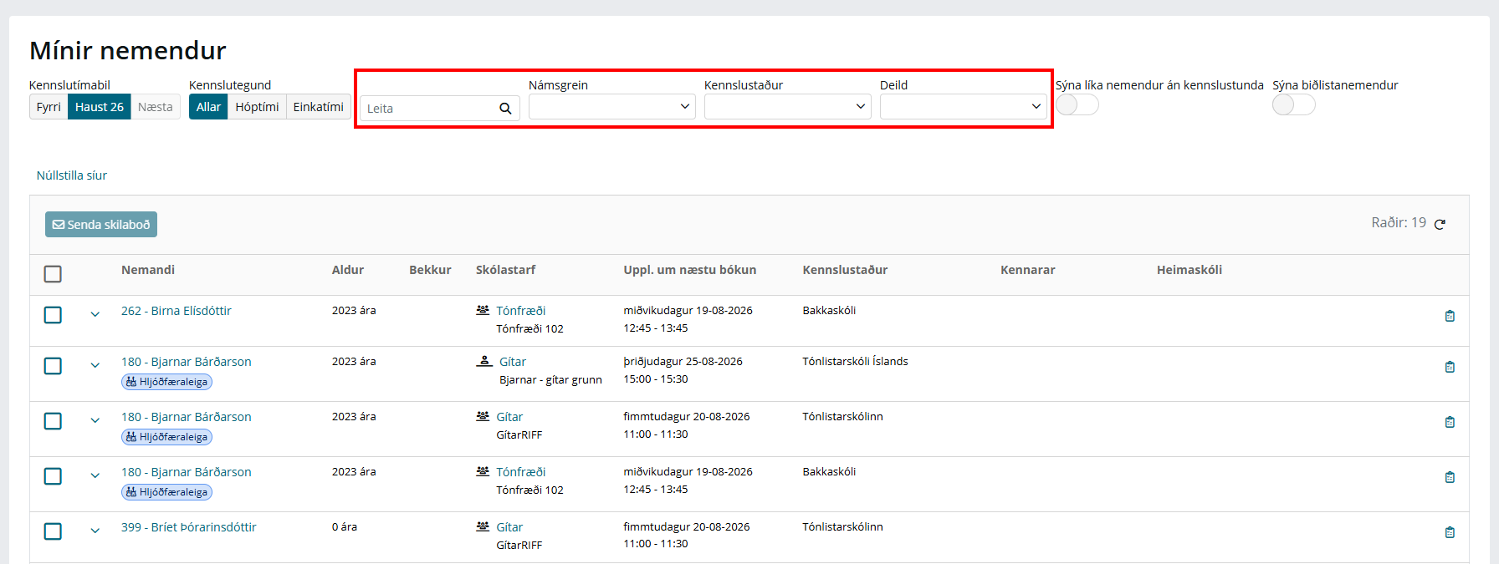The height and width of the screenshot is (564, 1499).
Task: Select the Fyrri teaching period
Action: [x=49, y=107]
